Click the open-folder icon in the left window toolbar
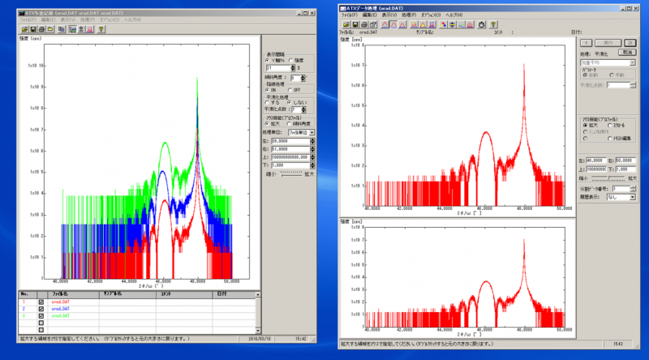Viewport: 649px width, 360px height. (24, 28)
